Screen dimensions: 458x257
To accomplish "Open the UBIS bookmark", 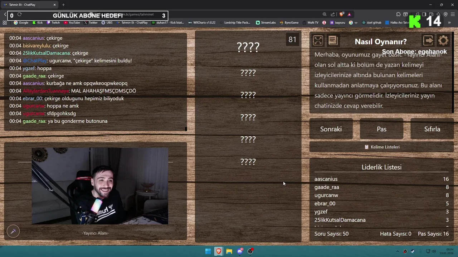I will (x=107, y=22).
